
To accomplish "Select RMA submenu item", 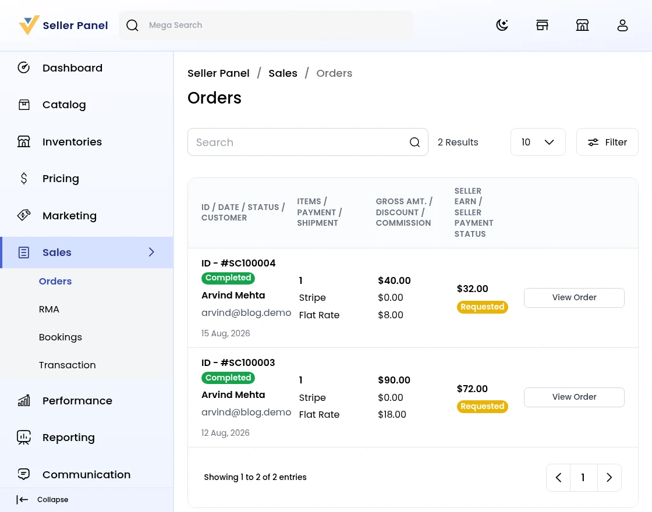I will tap(49, 309).
